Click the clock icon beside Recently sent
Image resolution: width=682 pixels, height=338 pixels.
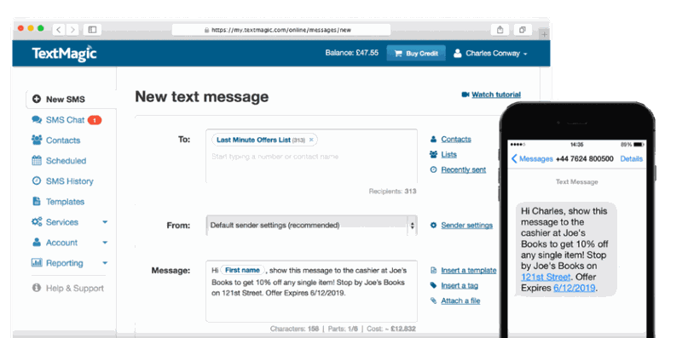(x=433, y=170)
